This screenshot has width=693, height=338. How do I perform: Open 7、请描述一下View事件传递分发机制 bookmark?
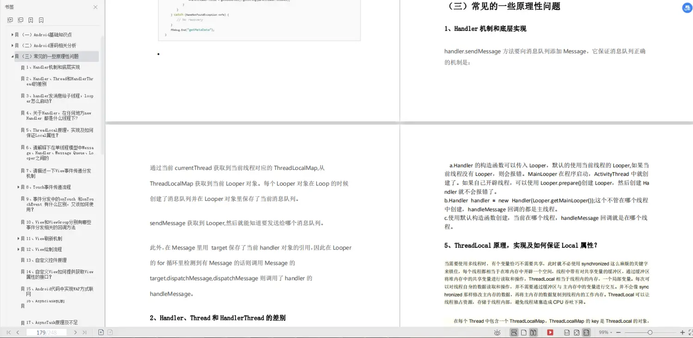click(x=59, y=173)
